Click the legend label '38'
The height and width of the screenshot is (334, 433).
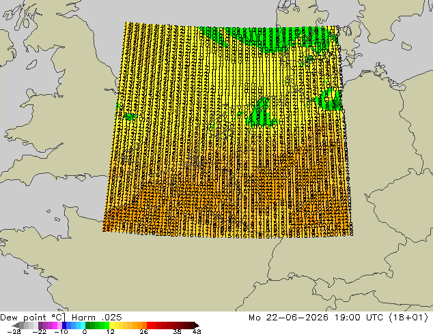177,331
